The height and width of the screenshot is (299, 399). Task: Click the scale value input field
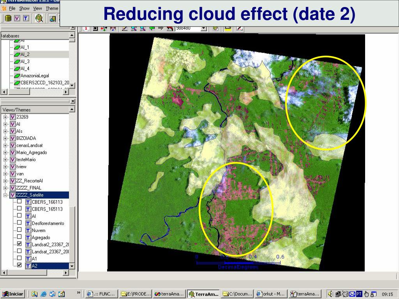point(188,28)
